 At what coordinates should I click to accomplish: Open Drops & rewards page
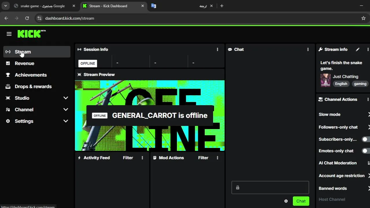(37, 86)
